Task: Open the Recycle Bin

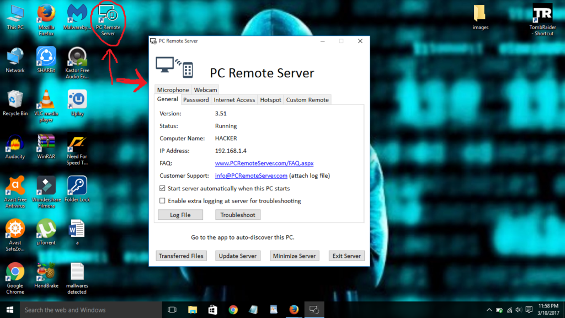Action: 15,103
